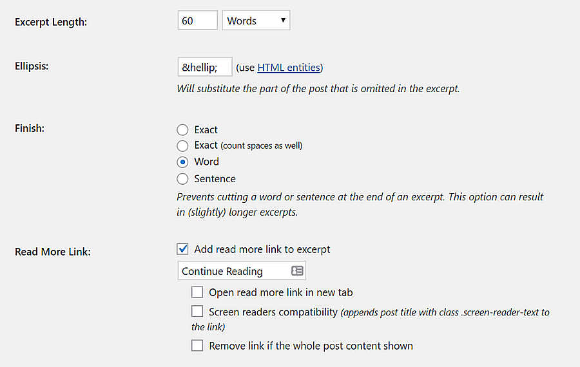Viewport: 580px width, 367px height.
Task: Select the Sentence finish option
Action: [x=182, y=179]
